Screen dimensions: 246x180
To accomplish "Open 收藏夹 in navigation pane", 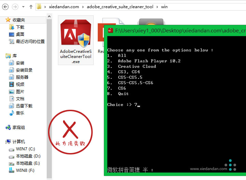I will coord(19,20).
